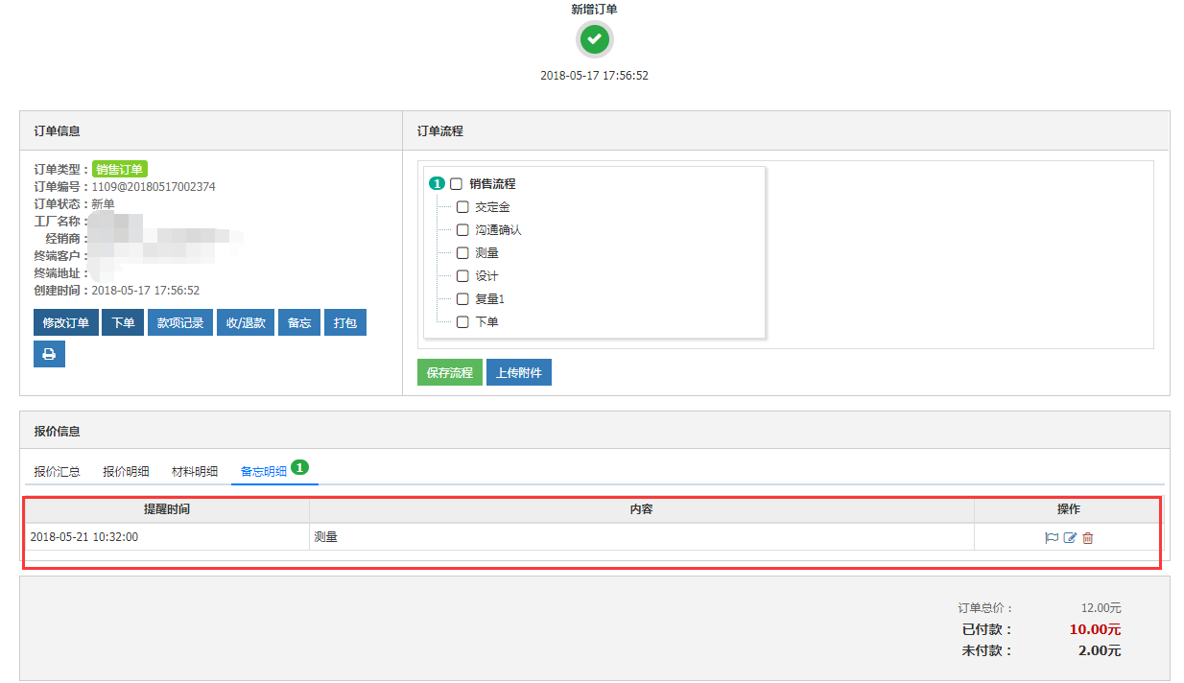Open 上传附件 to upload attachment
Image resolution: width=1184 pixels, height=683 pixels.
pyautogui.click(x=518, y=373)
